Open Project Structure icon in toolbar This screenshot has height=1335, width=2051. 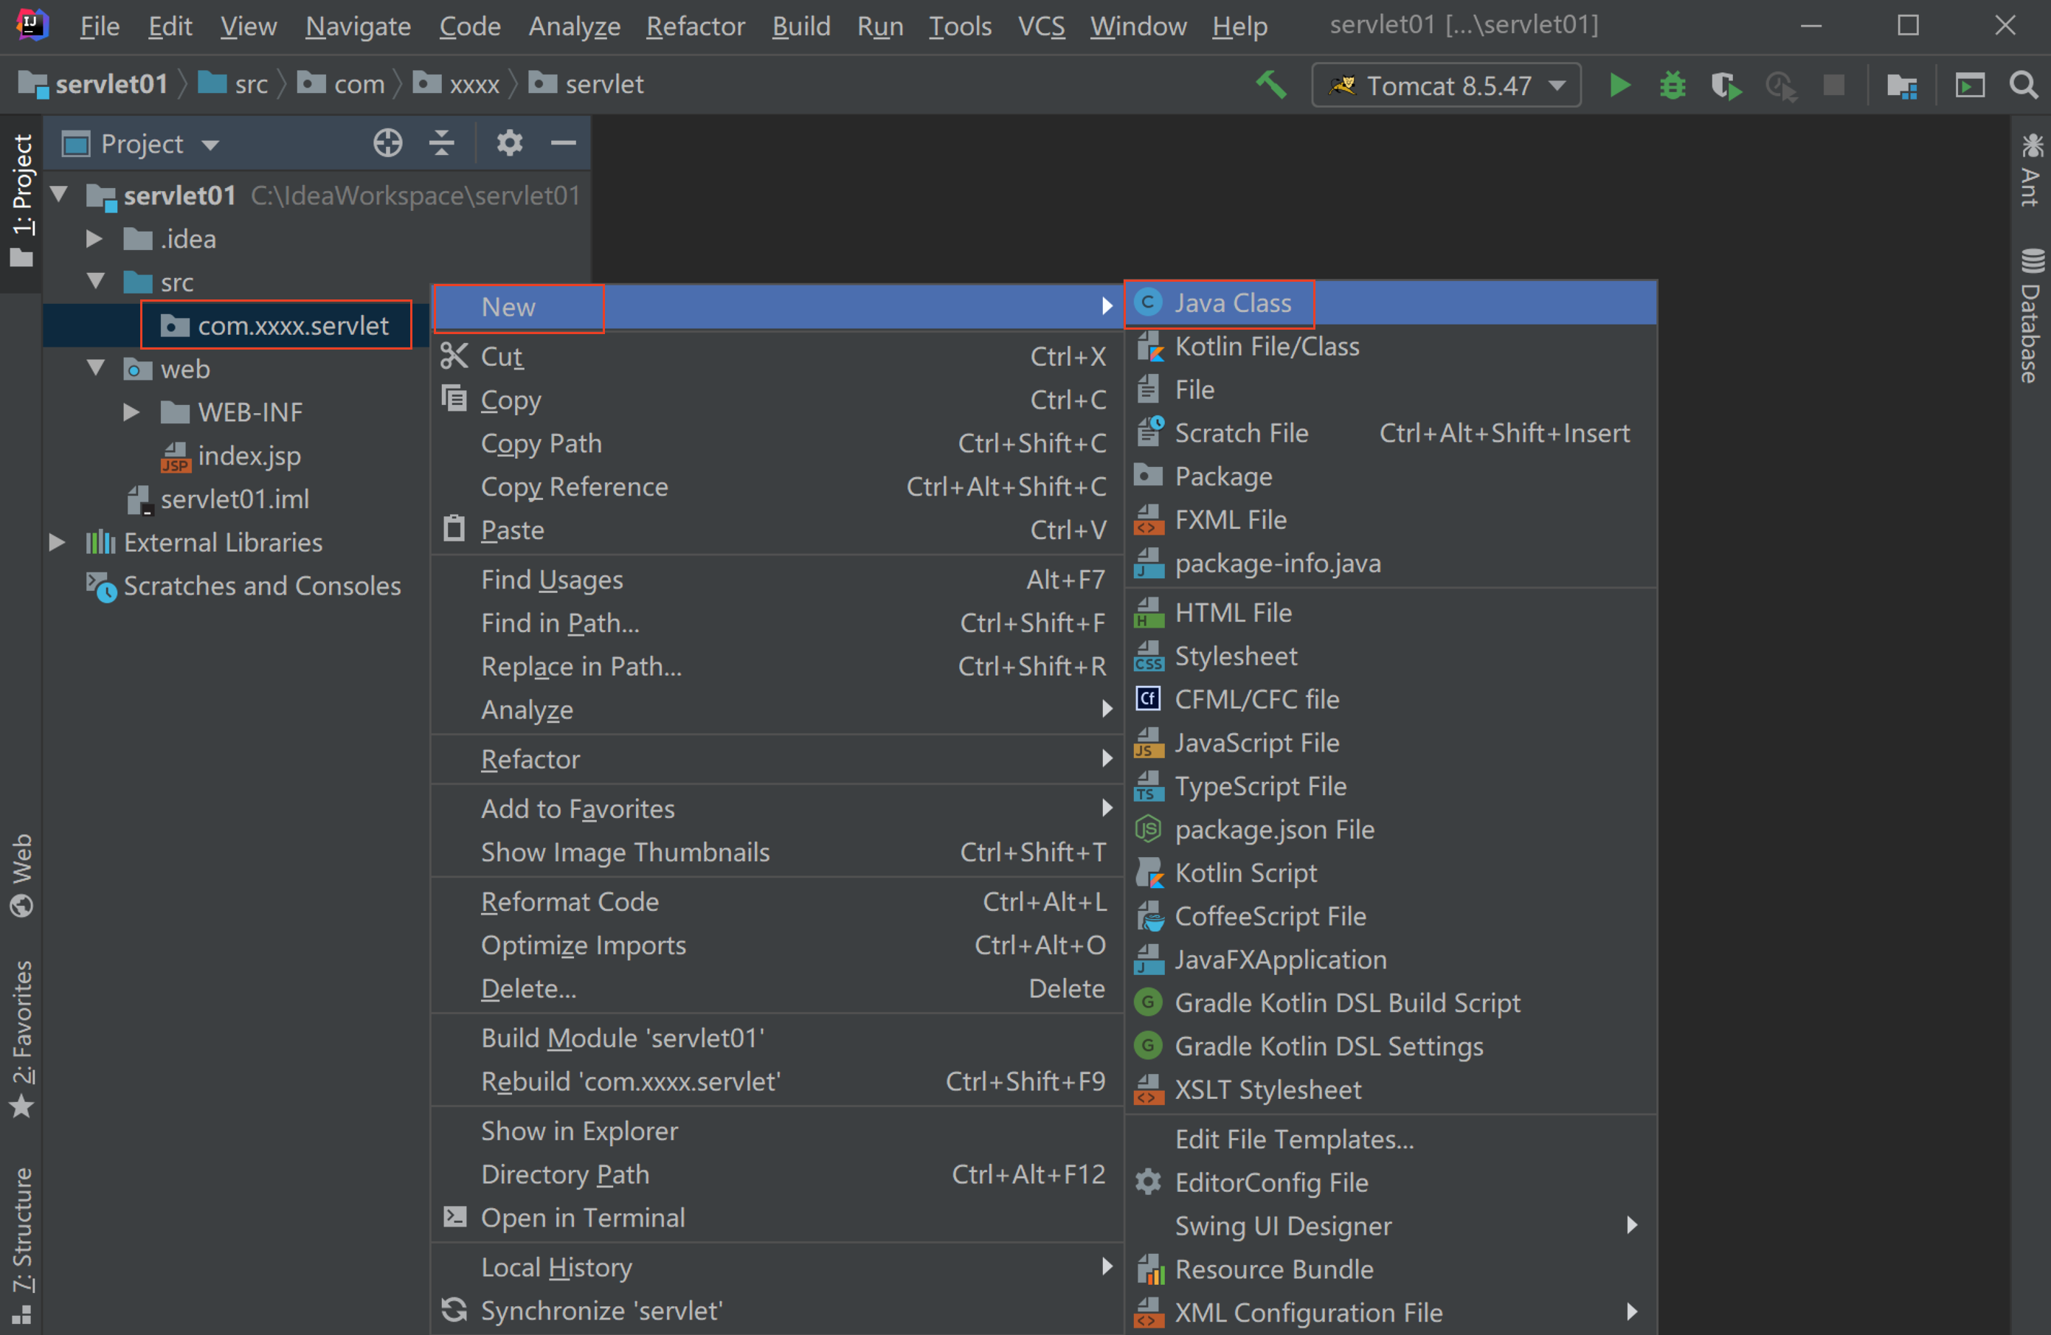[1902, 86]
